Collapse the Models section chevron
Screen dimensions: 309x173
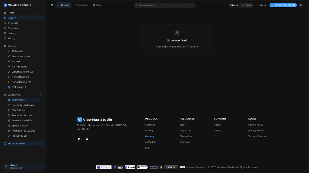[x=41, y=46]
